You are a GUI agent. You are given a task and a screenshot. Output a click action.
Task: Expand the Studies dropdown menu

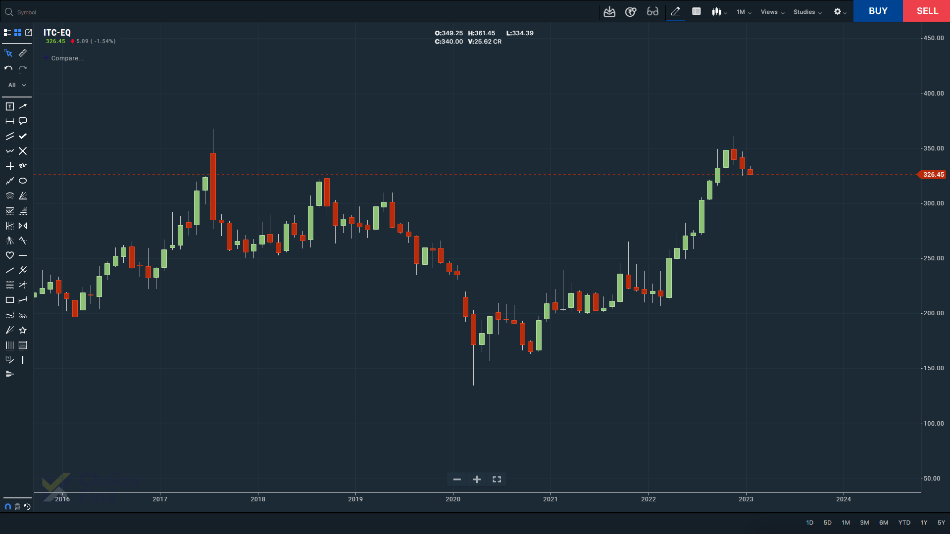pyautogui.click(x=807, y=12)
